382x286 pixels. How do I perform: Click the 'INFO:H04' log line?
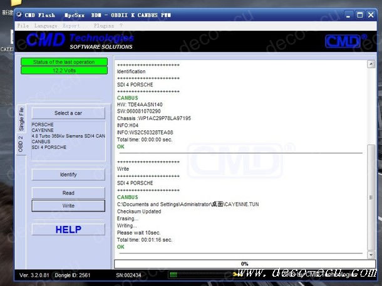[x=128, y=125]
